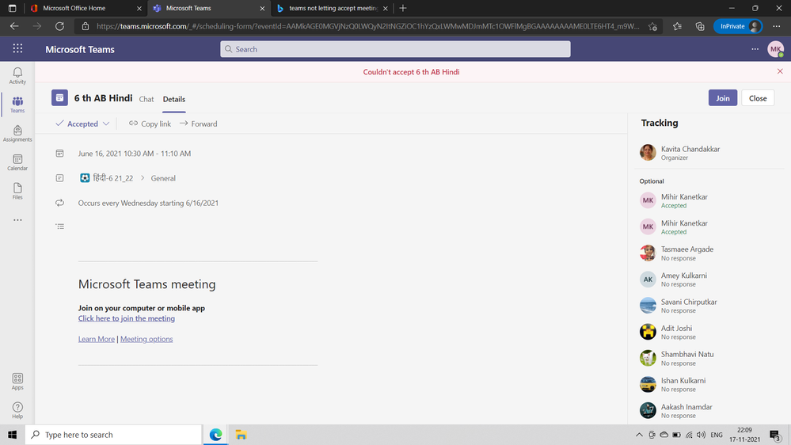Open Assignments in the left sidebar

[17, 133]
